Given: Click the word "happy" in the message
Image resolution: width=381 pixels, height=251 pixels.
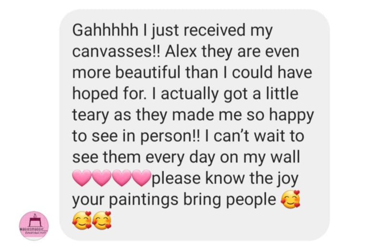Looking at the screenshot, I should (x=291, y=115).
